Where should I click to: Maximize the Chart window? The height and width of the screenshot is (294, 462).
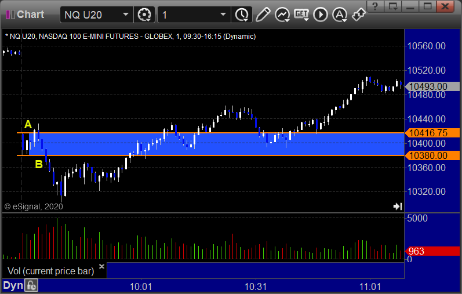point(428,6)
